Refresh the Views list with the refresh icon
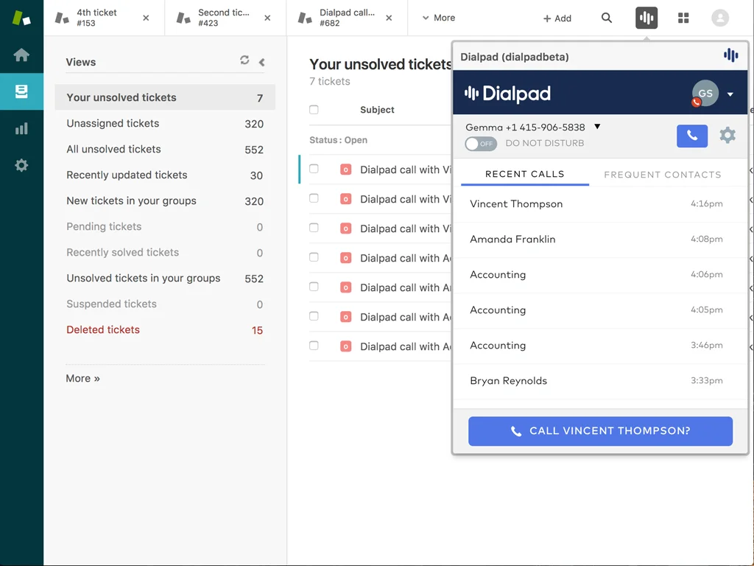The height and width of the screenshot is (566, 754). 244,62
